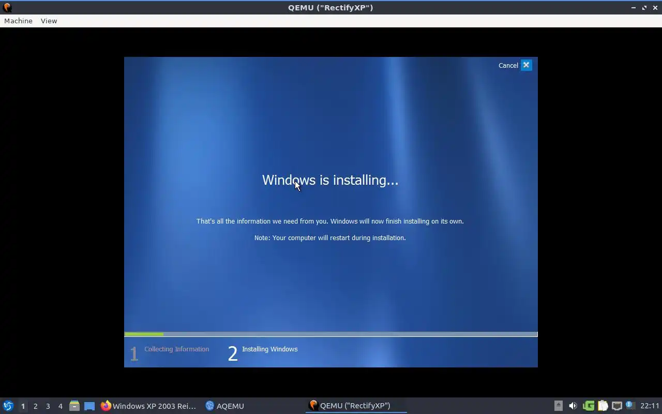Open the file manager taskbar icon

click(x=74, y=406)
